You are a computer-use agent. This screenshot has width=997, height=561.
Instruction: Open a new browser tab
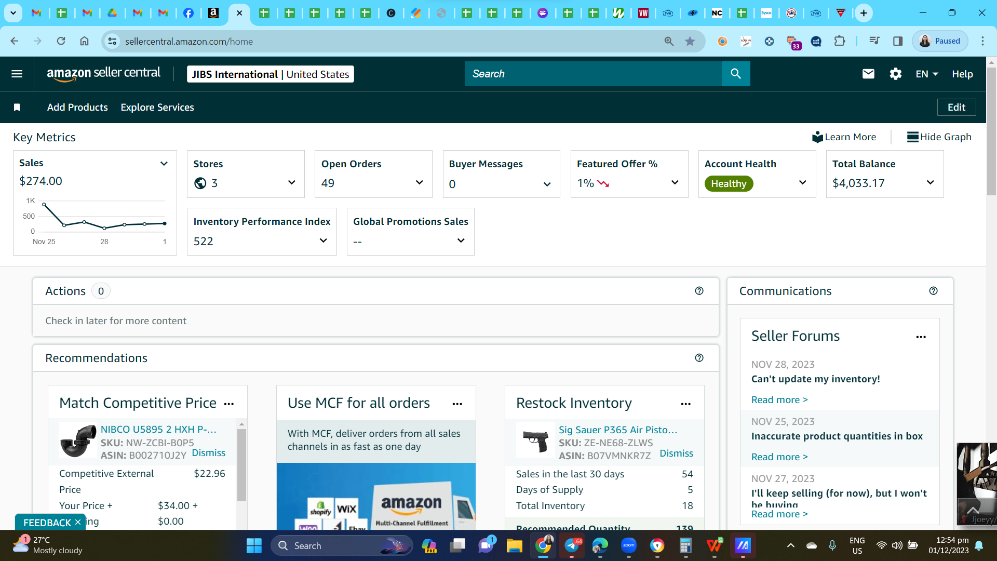click(x=864, y=13)
